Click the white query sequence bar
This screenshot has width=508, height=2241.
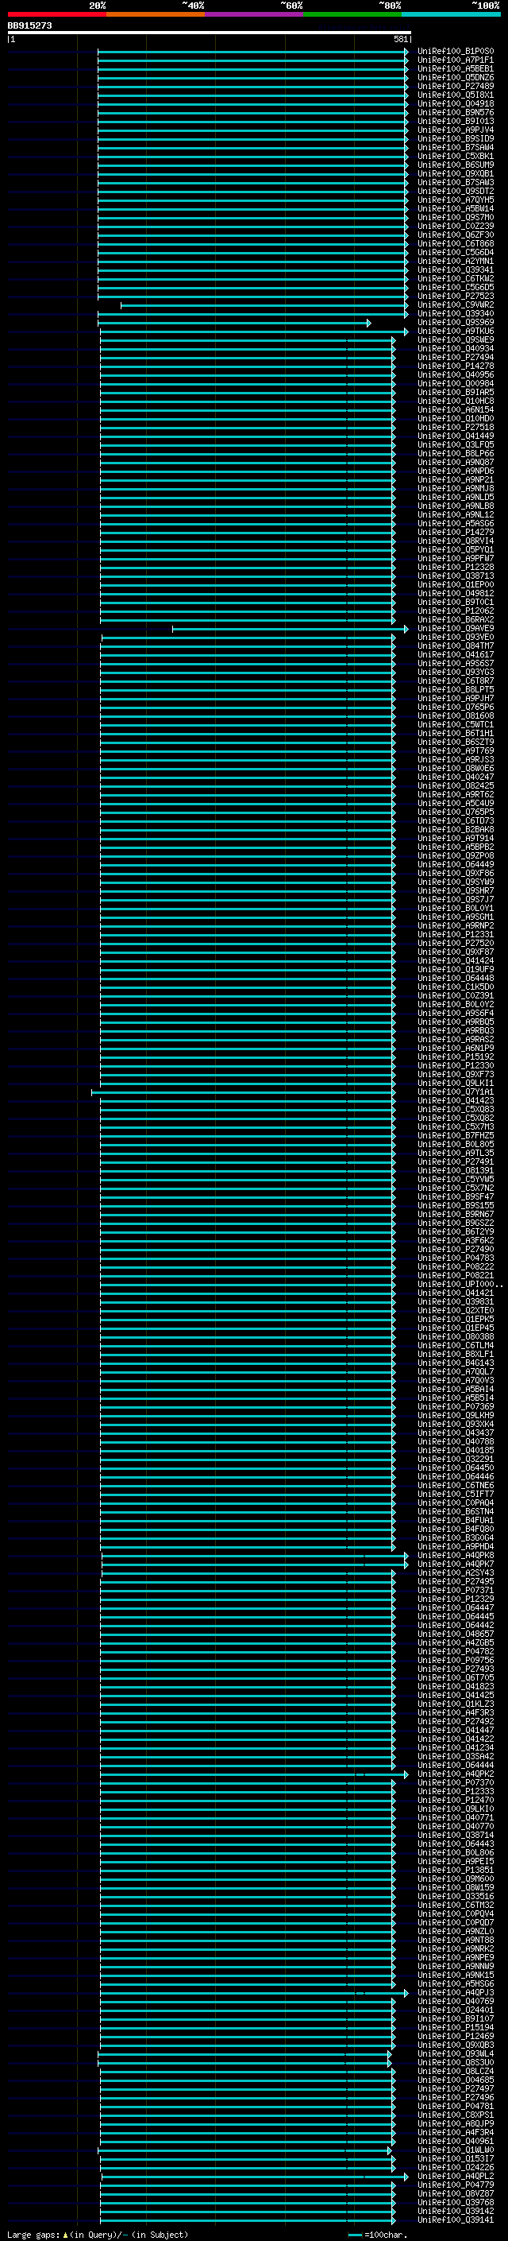(210, 32)
